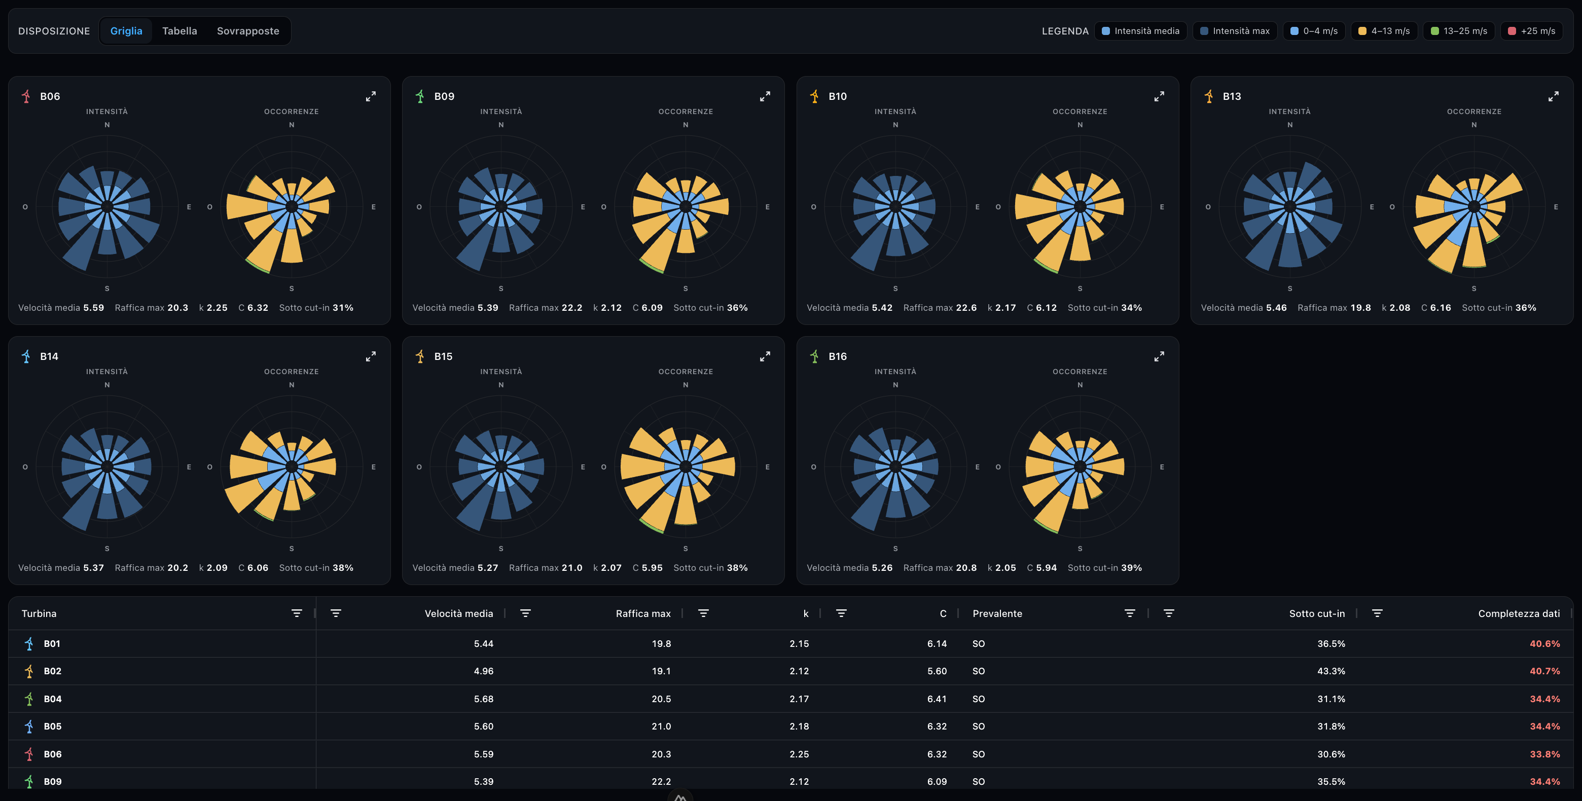Screen dimensions: 1582x801
Task: Open filter for Prevalente column
Action: (1129, 614)
